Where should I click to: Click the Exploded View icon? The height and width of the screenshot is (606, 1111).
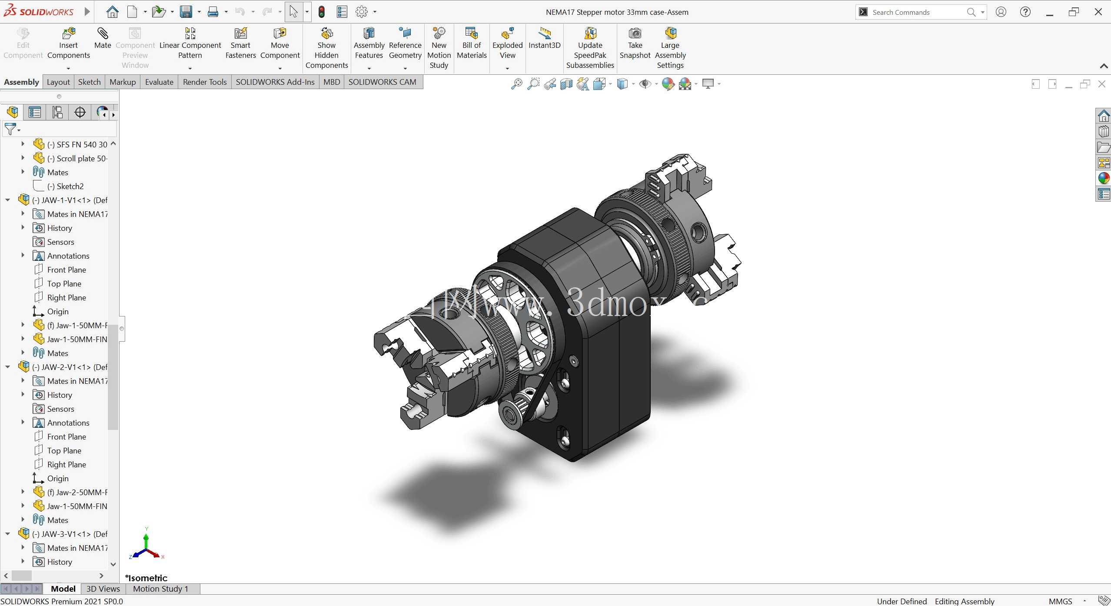tap(508, 33)
